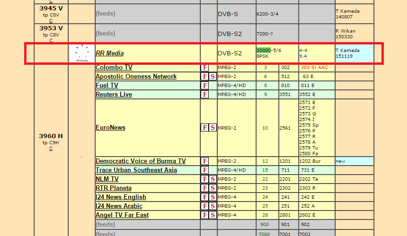Click F icon for Democratic Voice of Burma TV
407x236 pixels.
[205, 161]
